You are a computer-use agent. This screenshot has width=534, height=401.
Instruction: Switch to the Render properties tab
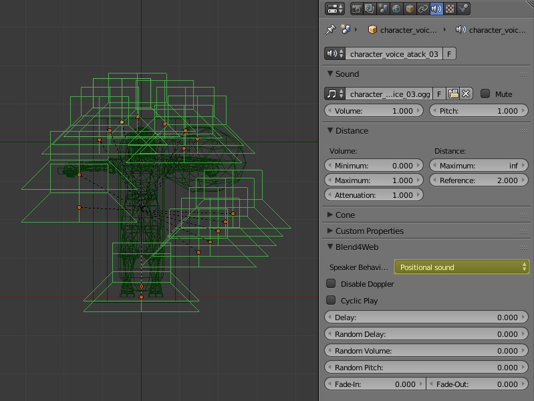[357, 9]
